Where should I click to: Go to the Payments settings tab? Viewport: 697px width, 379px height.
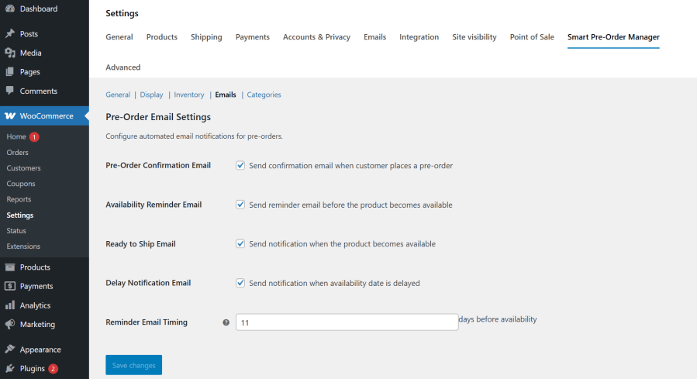253,37
